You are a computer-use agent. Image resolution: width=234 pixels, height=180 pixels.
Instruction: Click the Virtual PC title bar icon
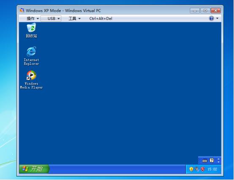22,11
